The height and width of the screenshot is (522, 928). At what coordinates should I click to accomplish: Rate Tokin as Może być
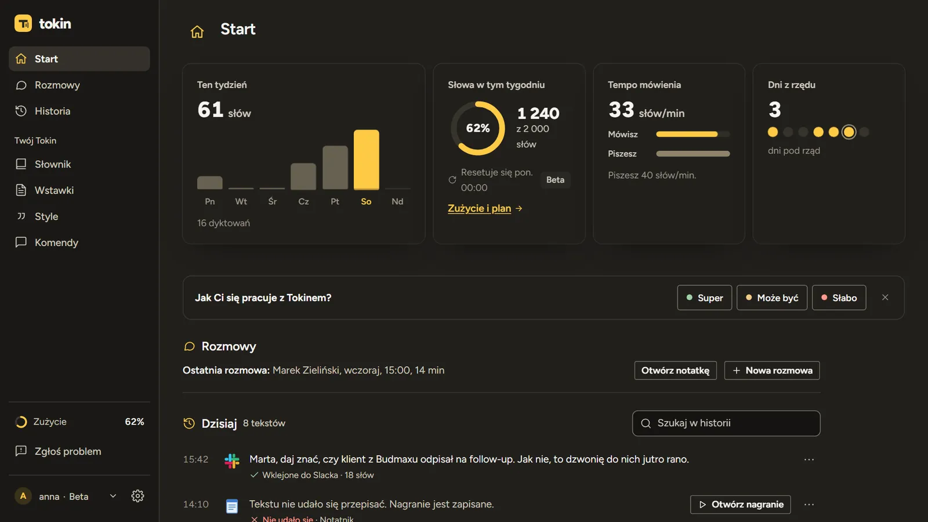[772, 298]
